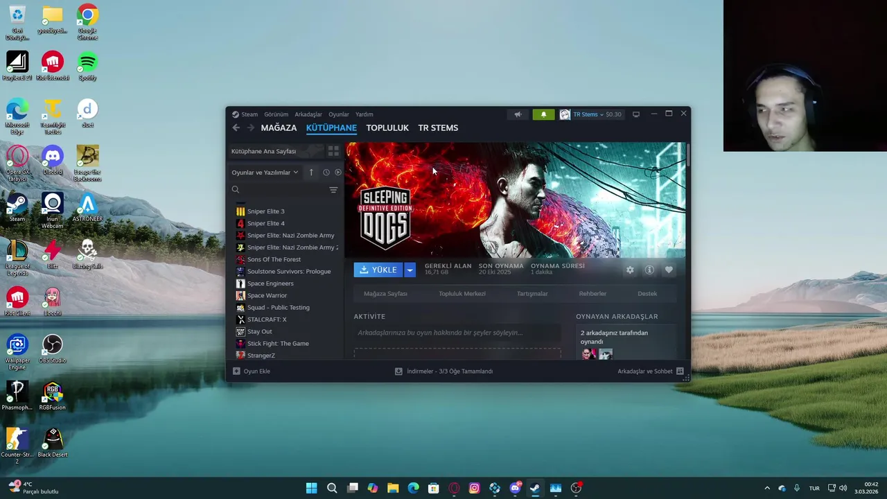
Task: Select STALCRAFT: X in library
Action: pyautogui.click(x=267, y=319)
